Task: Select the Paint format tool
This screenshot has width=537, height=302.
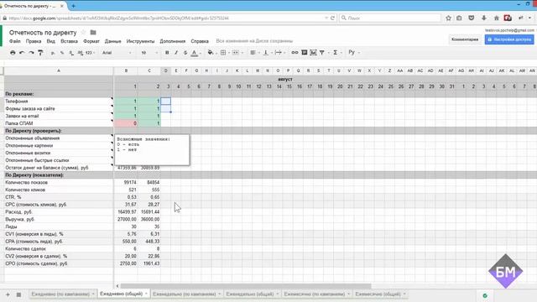Action: 40,53
